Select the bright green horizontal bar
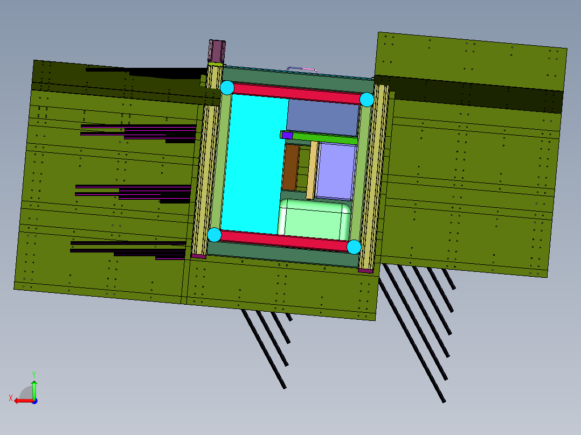 (x=324, y=138)
